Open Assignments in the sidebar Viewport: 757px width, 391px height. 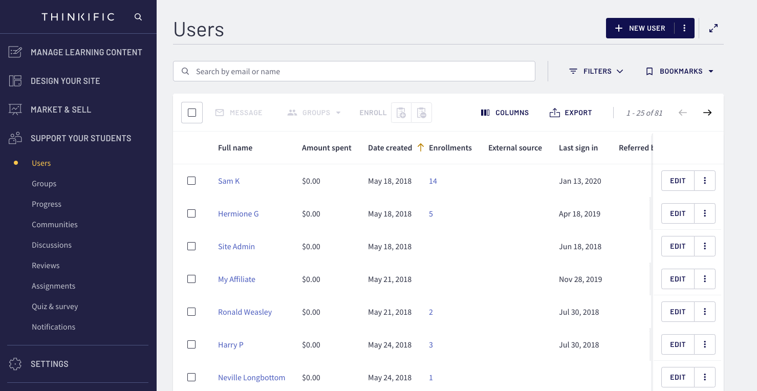click(x=53, y=286)
